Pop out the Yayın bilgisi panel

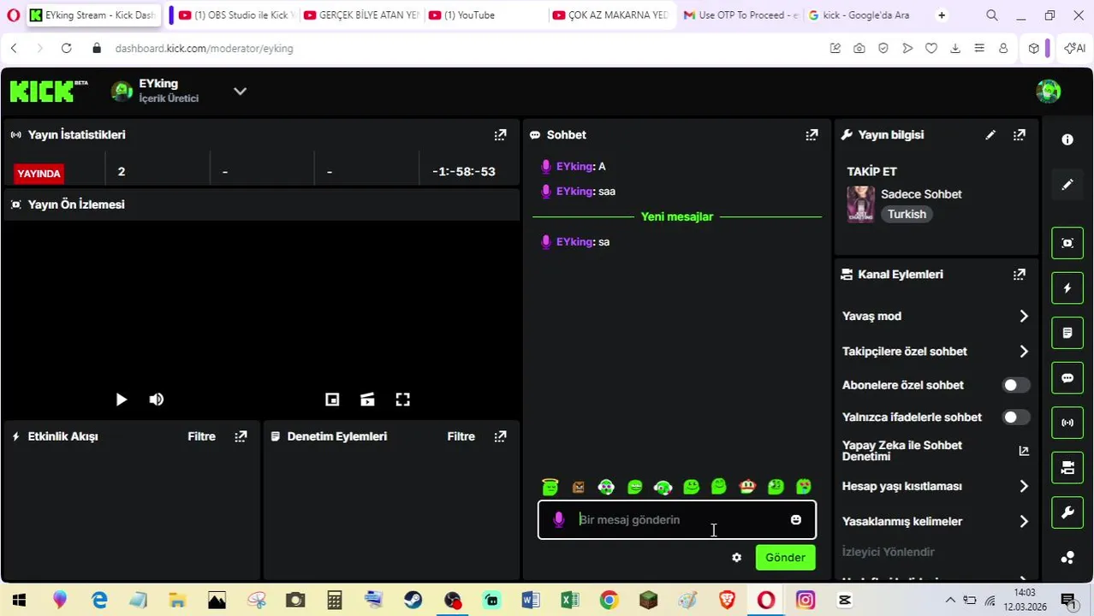point(1020,135)
